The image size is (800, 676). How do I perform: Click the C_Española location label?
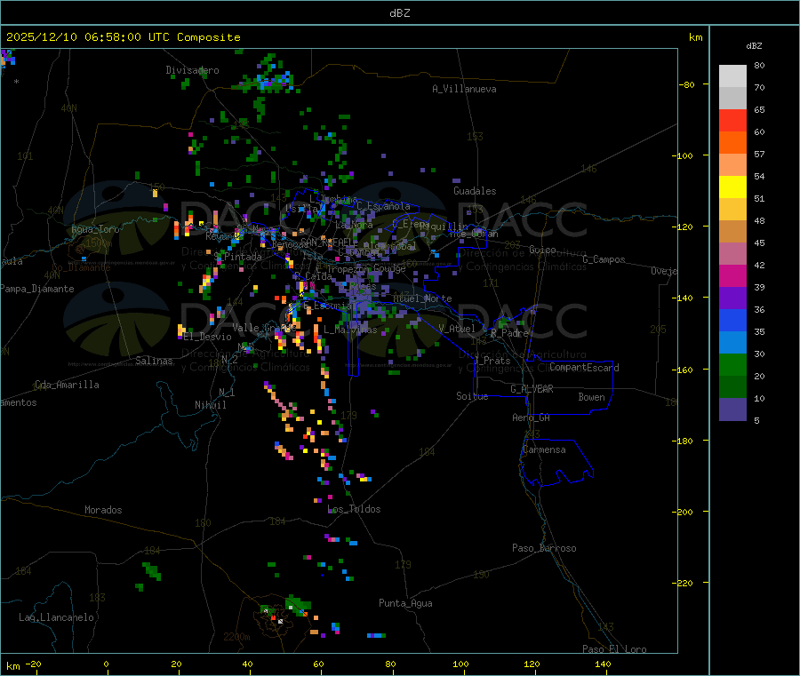point(383,206)
